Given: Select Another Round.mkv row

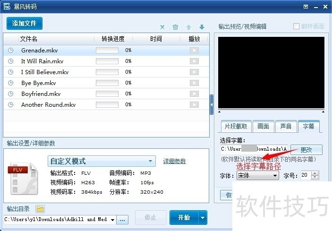Looking at the screenshot, I should pos(106,104).
